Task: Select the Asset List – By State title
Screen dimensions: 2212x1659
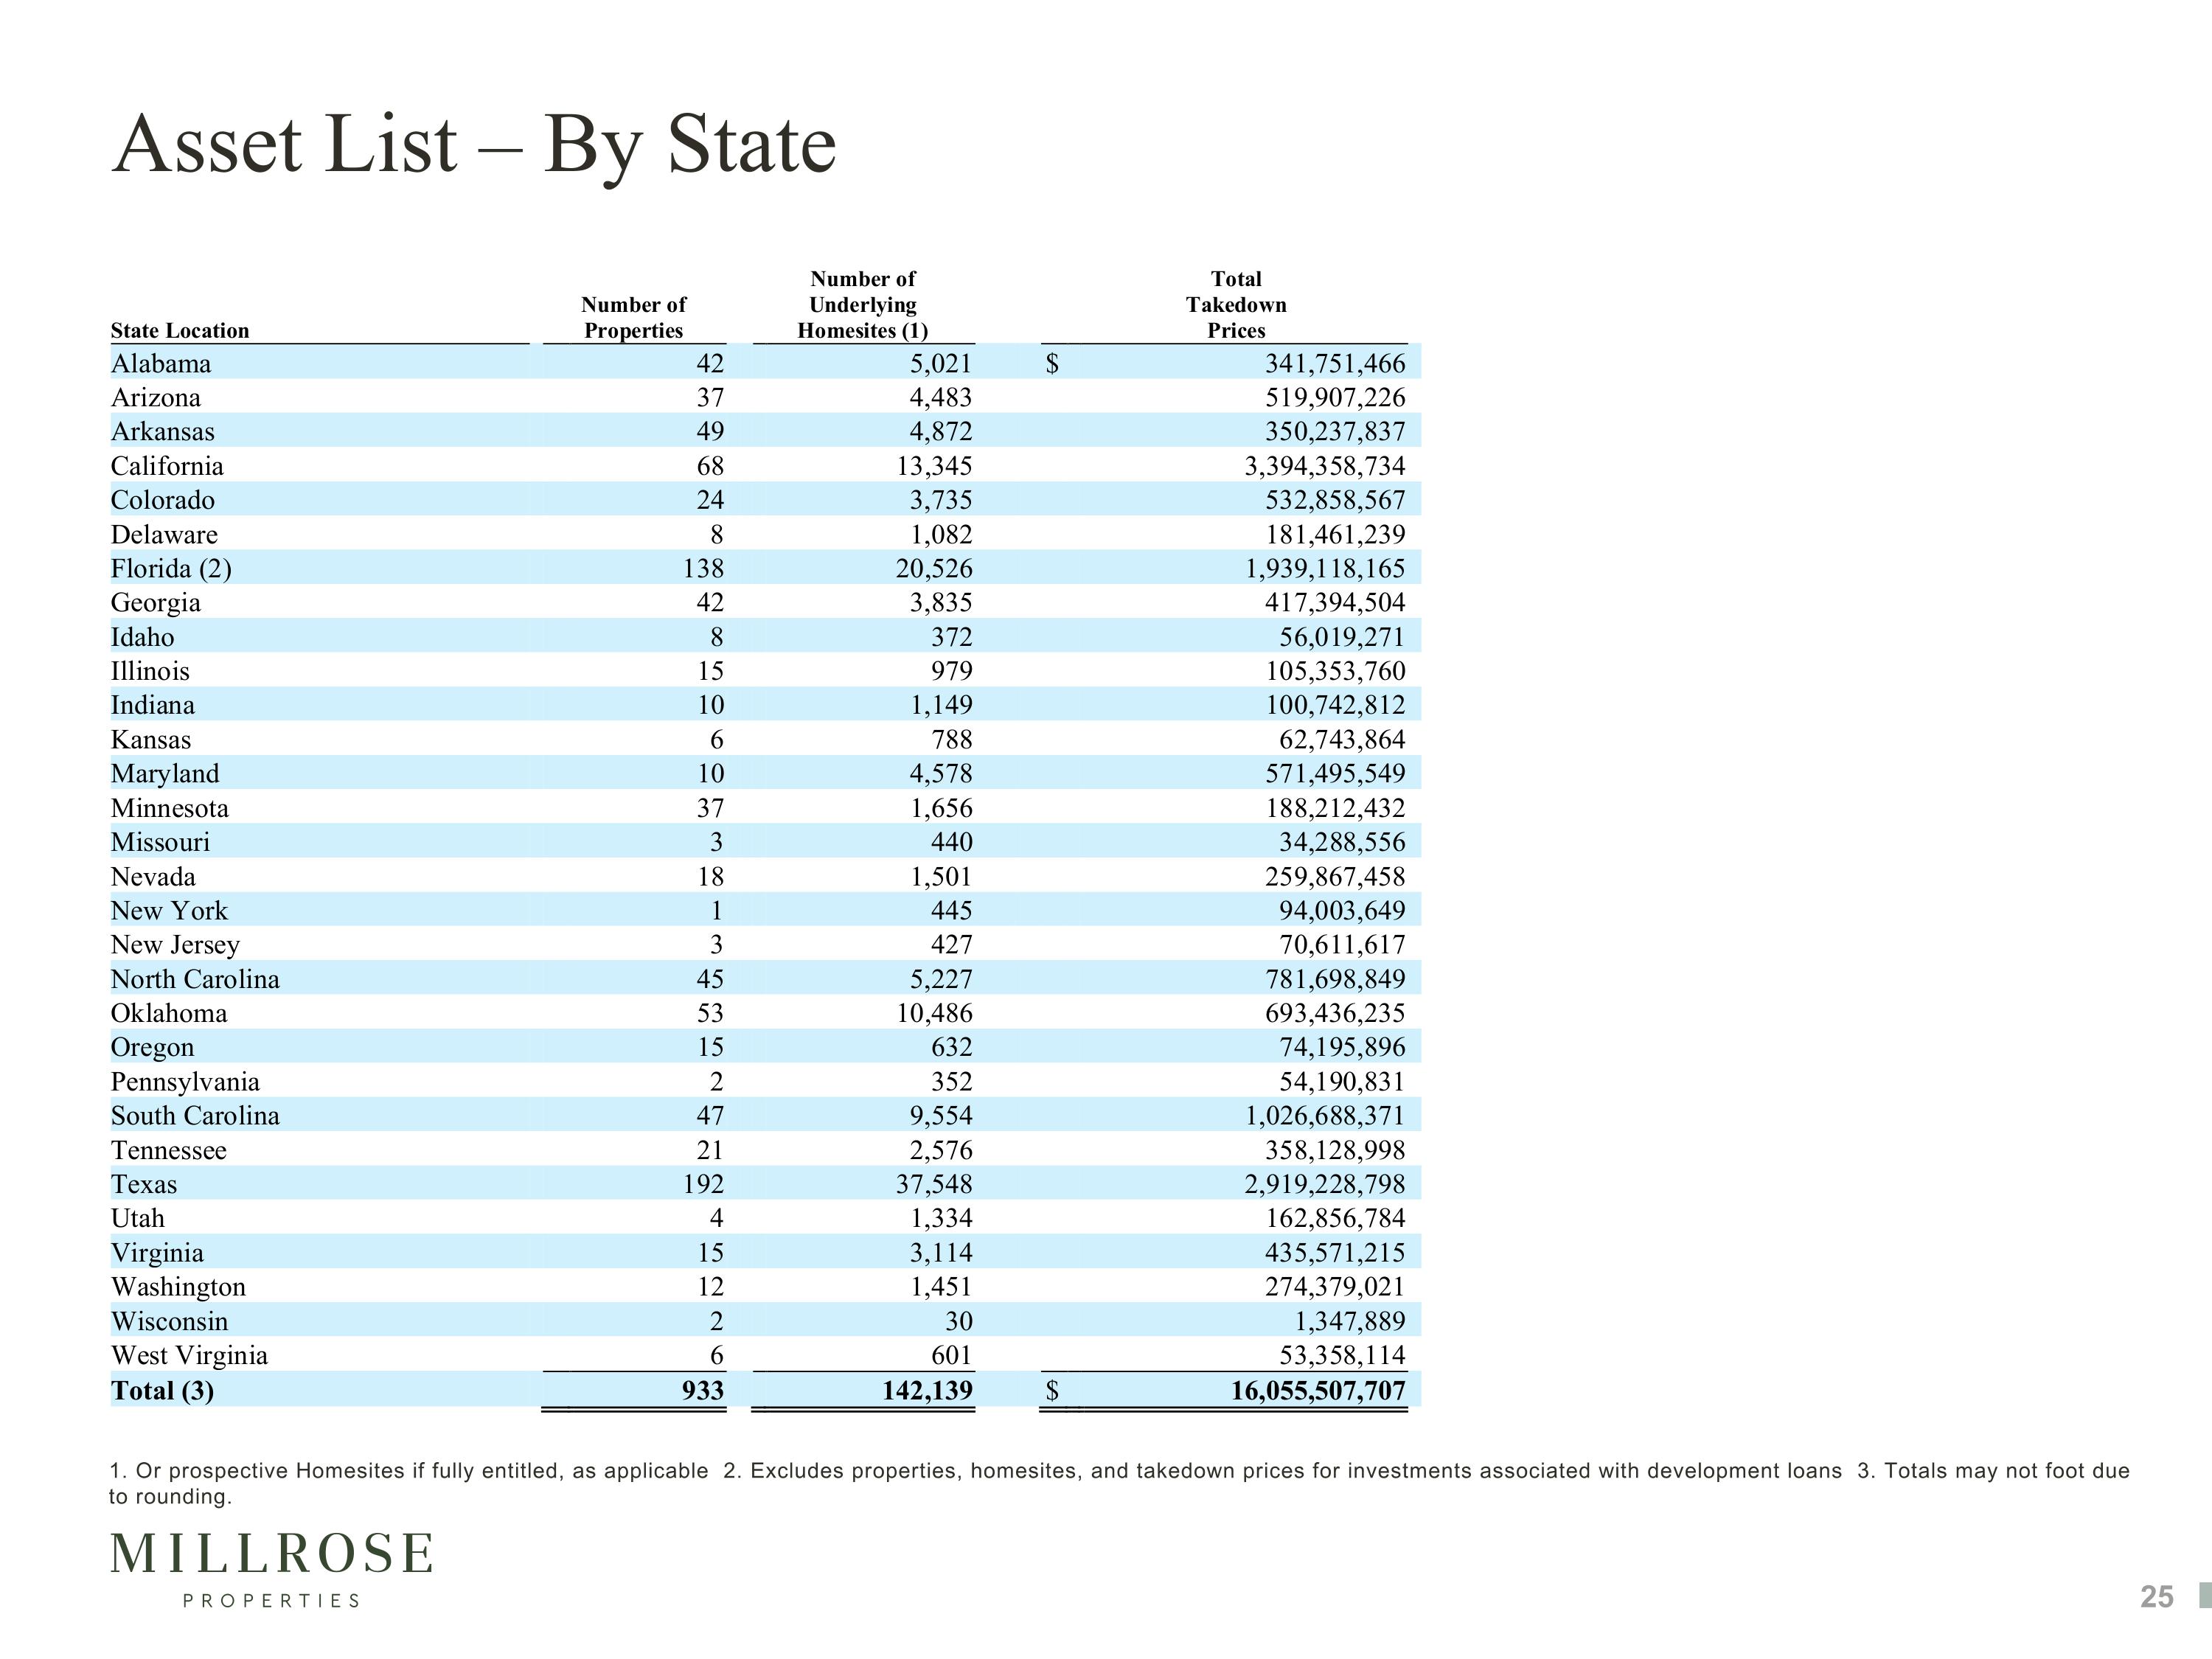Action: (473, 146)
